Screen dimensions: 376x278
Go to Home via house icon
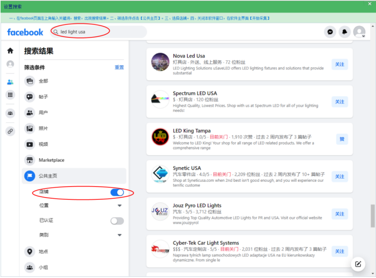tap(10, 50)
